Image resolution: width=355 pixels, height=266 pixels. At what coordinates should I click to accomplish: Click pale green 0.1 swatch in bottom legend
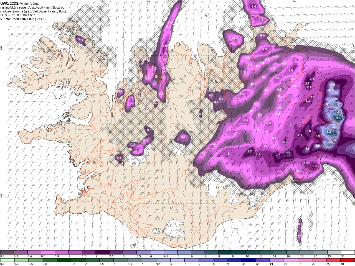(x=7, y=260)
